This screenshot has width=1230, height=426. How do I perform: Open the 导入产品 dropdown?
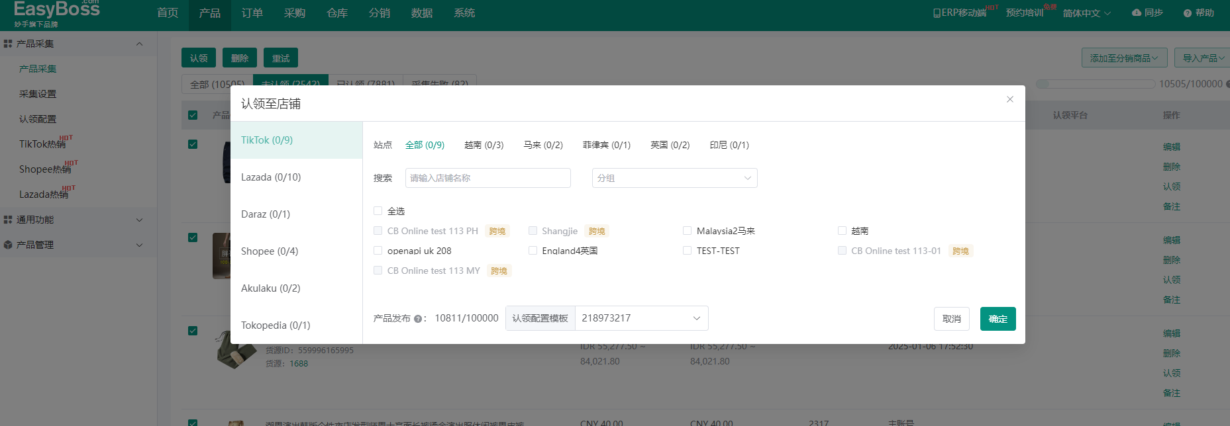click(1204, 58)
